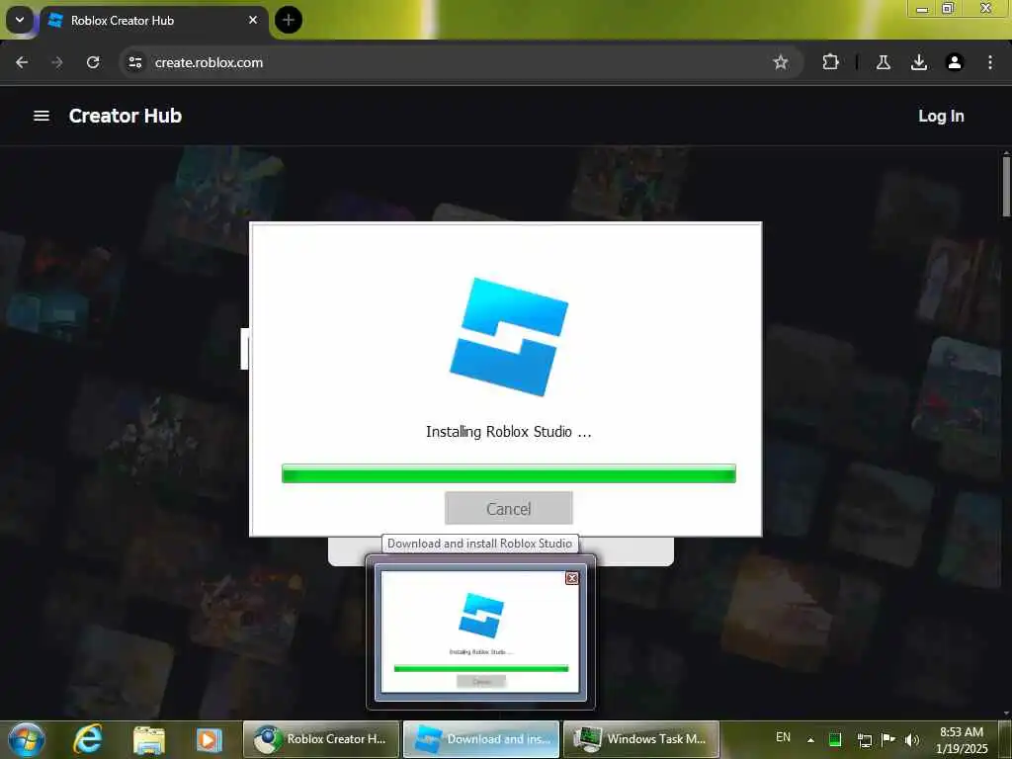The image size is (1012, 759).
Task: Click the Roblox Studio logo in installer
Action: tap(509, 336)
